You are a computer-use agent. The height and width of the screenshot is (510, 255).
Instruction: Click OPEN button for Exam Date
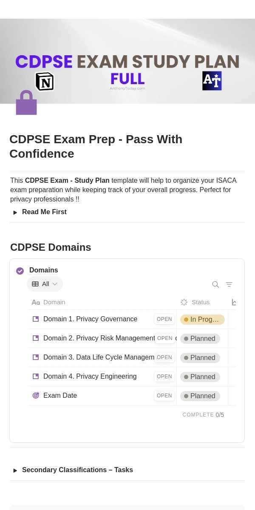click(x=164, y=396)
